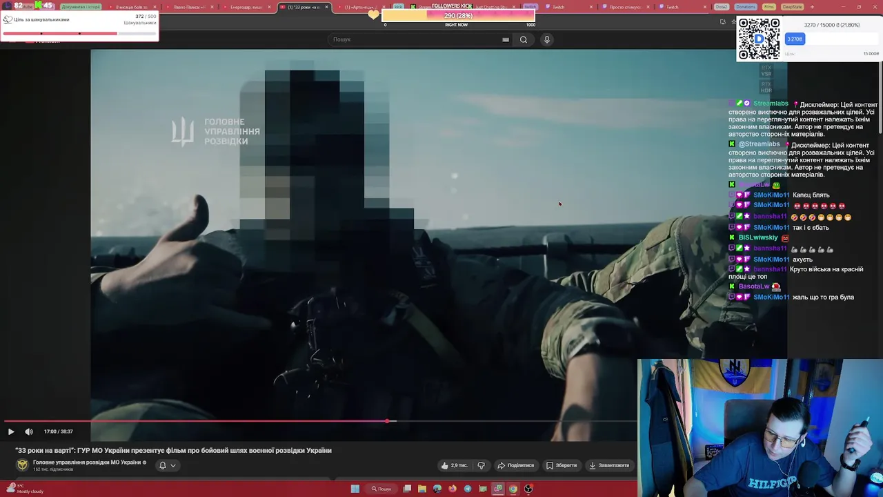Click the heart icon beside followers goal

374,14
